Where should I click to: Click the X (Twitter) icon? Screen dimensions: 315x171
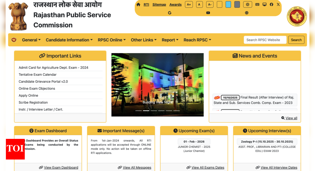pyautogui.click(x=278, y=4)
